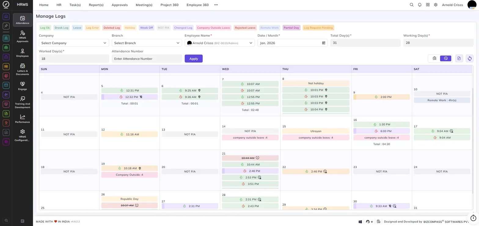
Task: Open the Employee Name dropdown
Action: pos(220,43)
